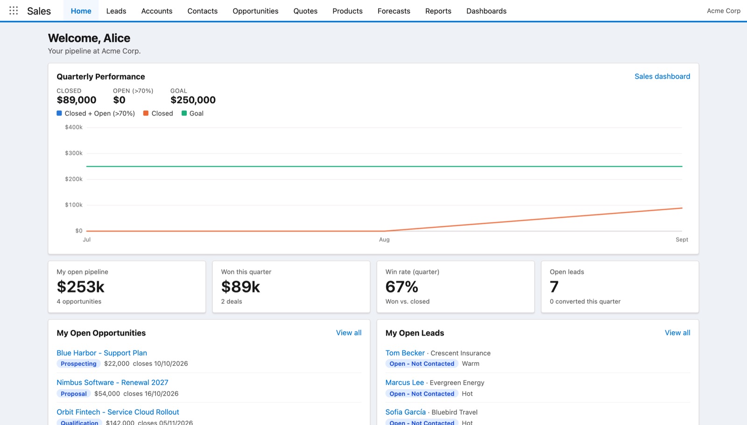Viewport: 747px width, 425px height.
Task: Open the Leads tab
Action: (x=116, y=11)
